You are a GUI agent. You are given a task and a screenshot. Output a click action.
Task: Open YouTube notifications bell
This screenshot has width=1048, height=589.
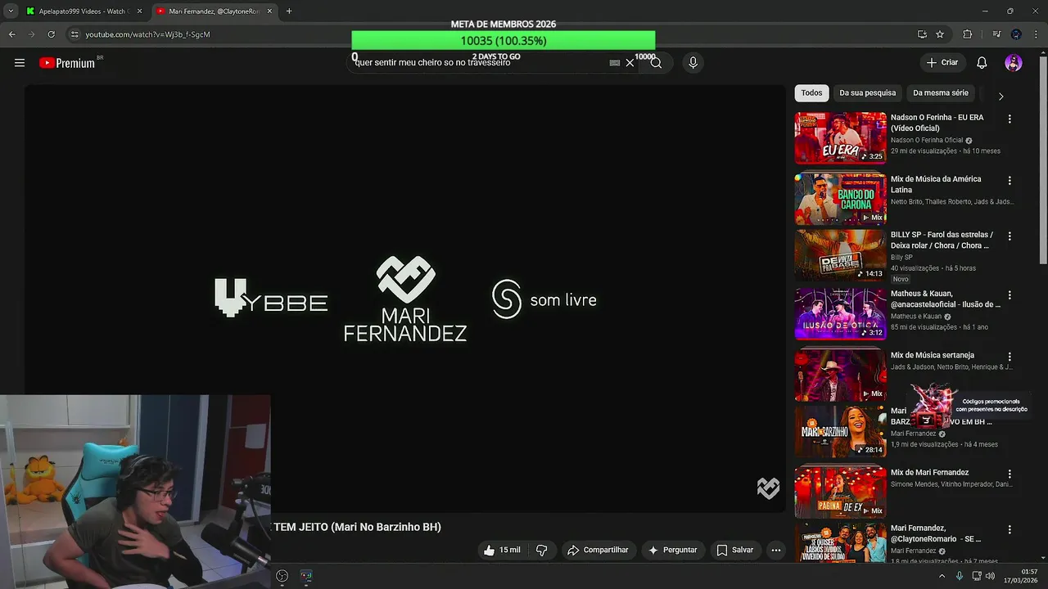coord(982,63)
